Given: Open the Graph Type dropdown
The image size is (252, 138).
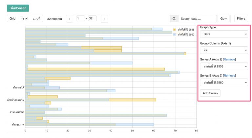Looking at the screenshot, I should [224, 34].
